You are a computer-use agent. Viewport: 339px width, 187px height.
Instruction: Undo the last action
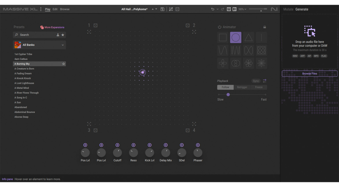tap(213, 9)
